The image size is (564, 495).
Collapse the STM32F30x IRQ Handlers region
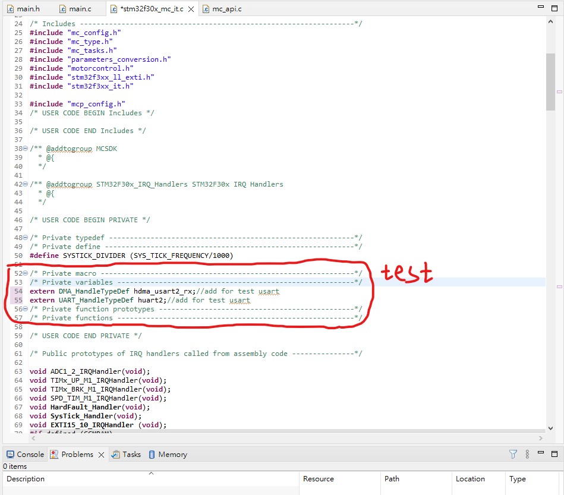coord(26,184)
